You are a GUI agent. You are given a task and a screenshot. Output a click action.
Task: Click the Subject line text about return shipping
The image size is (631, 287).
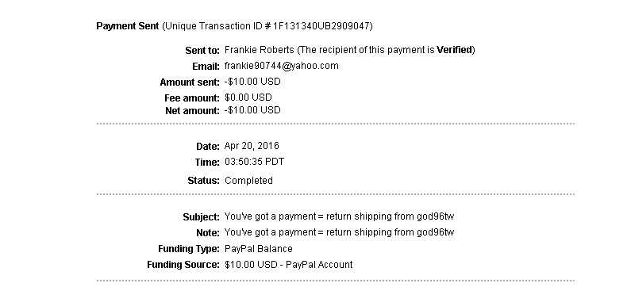(x=339, y=216)
